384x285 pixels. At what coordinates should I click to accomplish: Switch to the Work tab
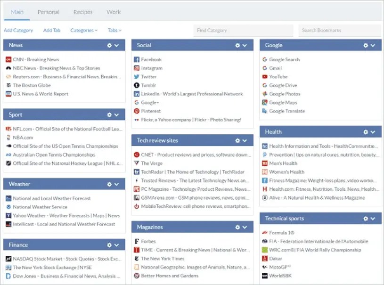(x=113, y=12)
